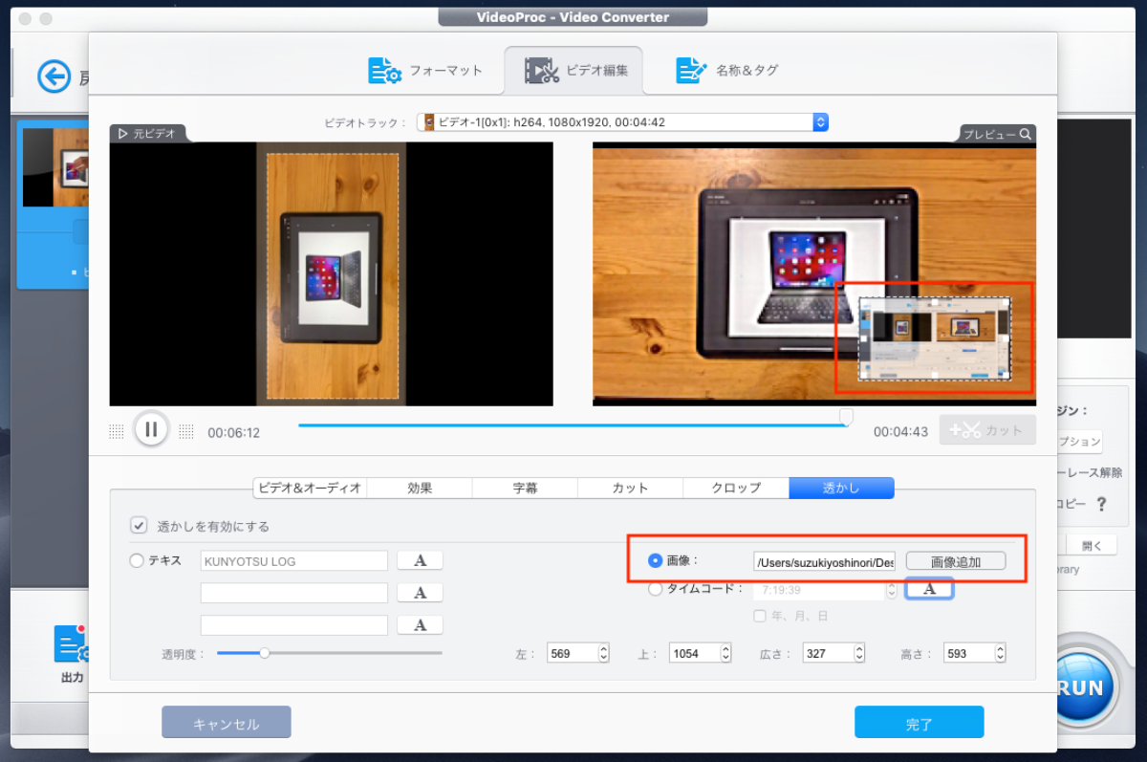The width and height of the screenshot is (1147, 762).
Task: Select the カット tab
Action: coord(630,488)
